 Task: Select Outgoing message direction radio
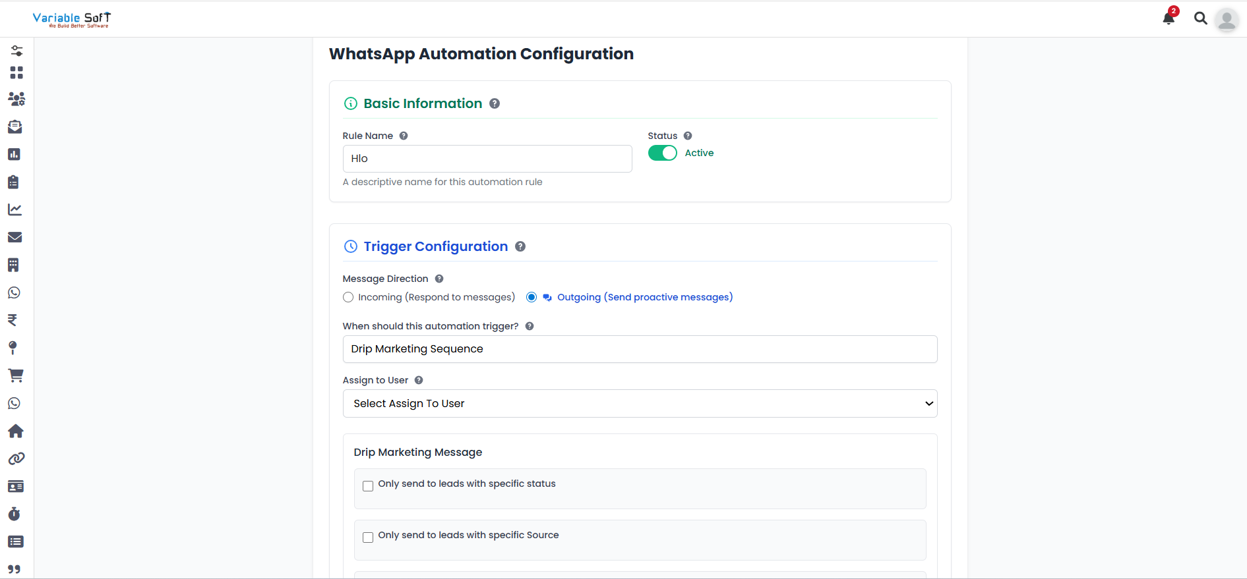(532, 298)
